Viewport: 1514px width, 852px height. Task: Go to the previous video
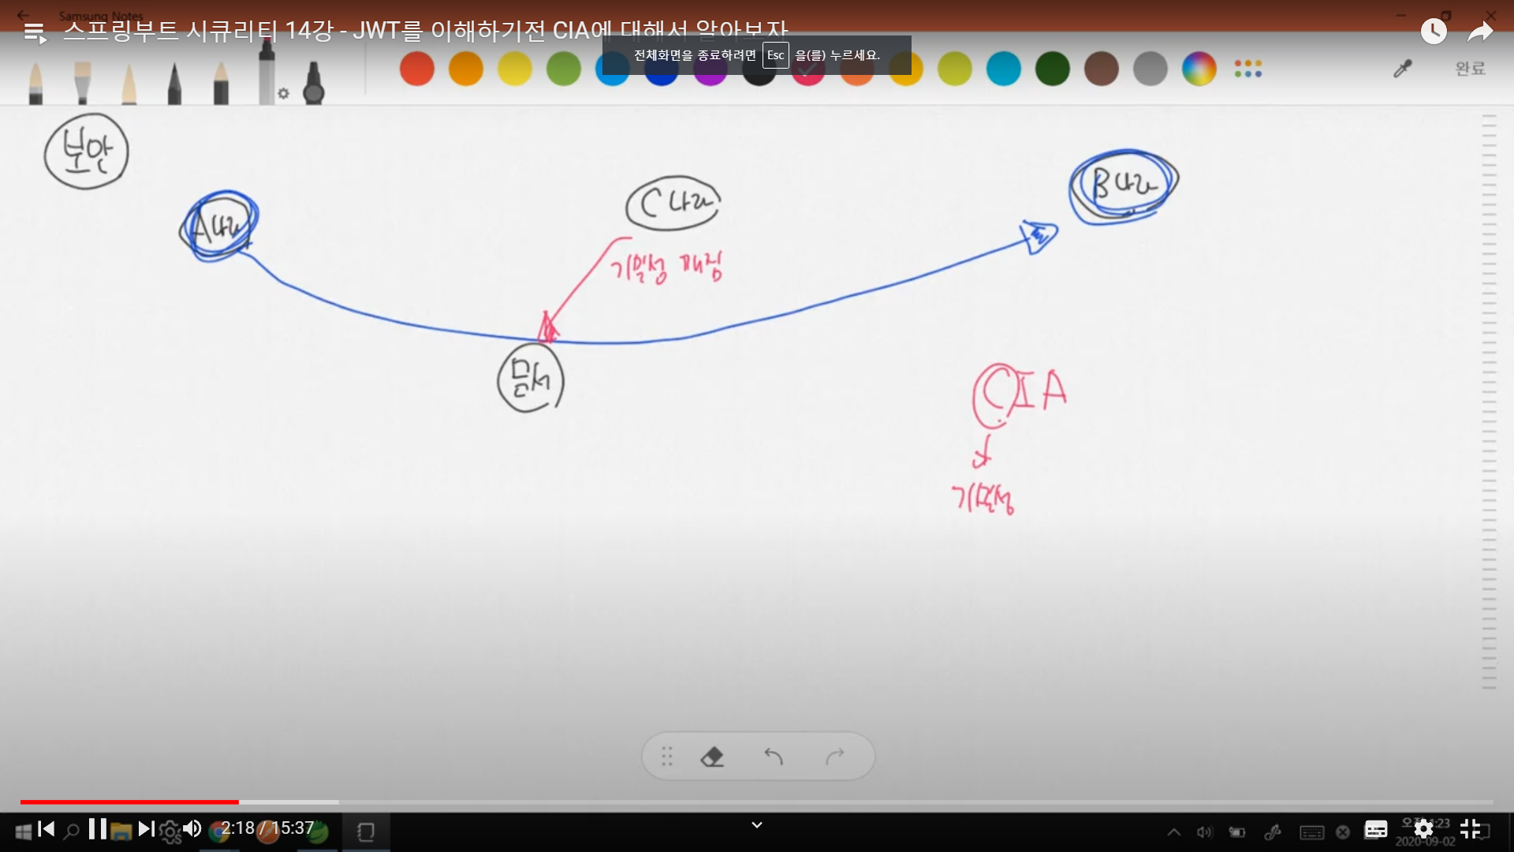(47, 829)
